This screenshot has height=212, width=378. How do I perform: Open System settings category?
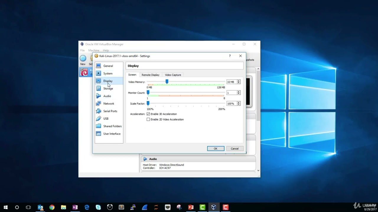click(x=109, y=73)
